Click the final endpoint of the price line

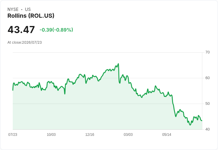[x=202, y=120]
